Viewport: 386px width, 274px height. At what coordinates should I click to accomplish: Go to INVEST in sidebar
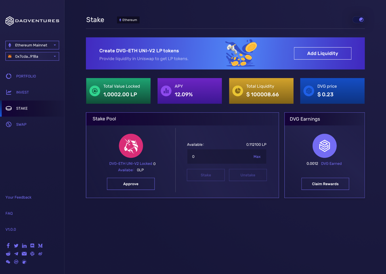(x=23, y=92)
